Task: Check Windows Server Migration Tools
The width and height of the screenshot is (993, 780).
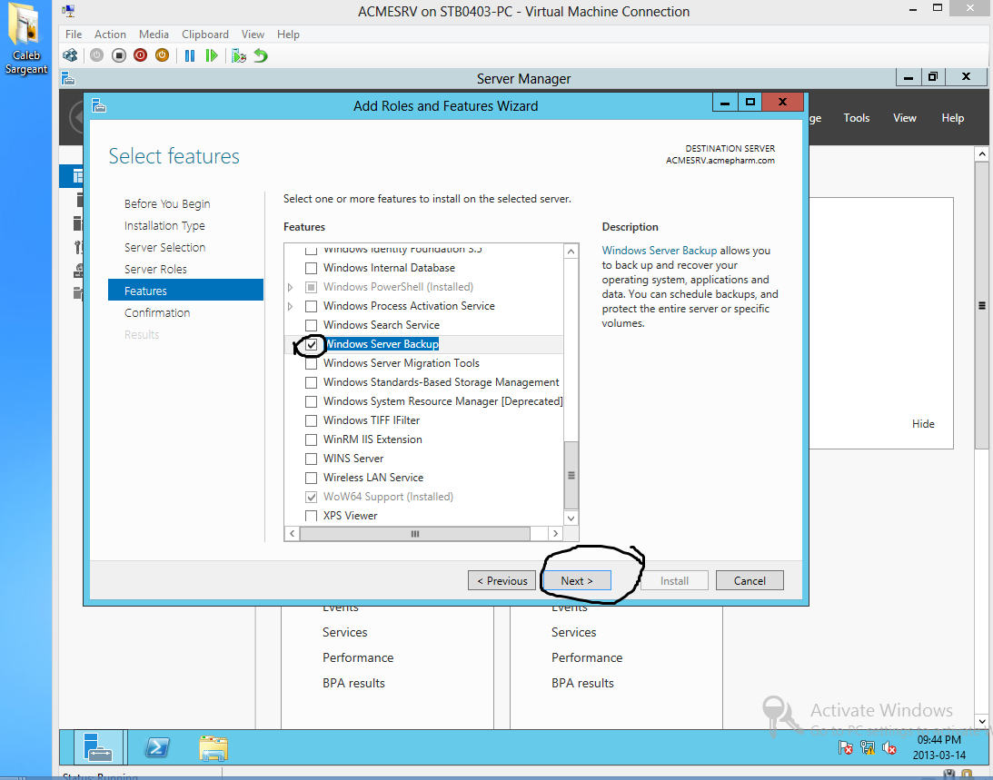Action: [311, 364]
